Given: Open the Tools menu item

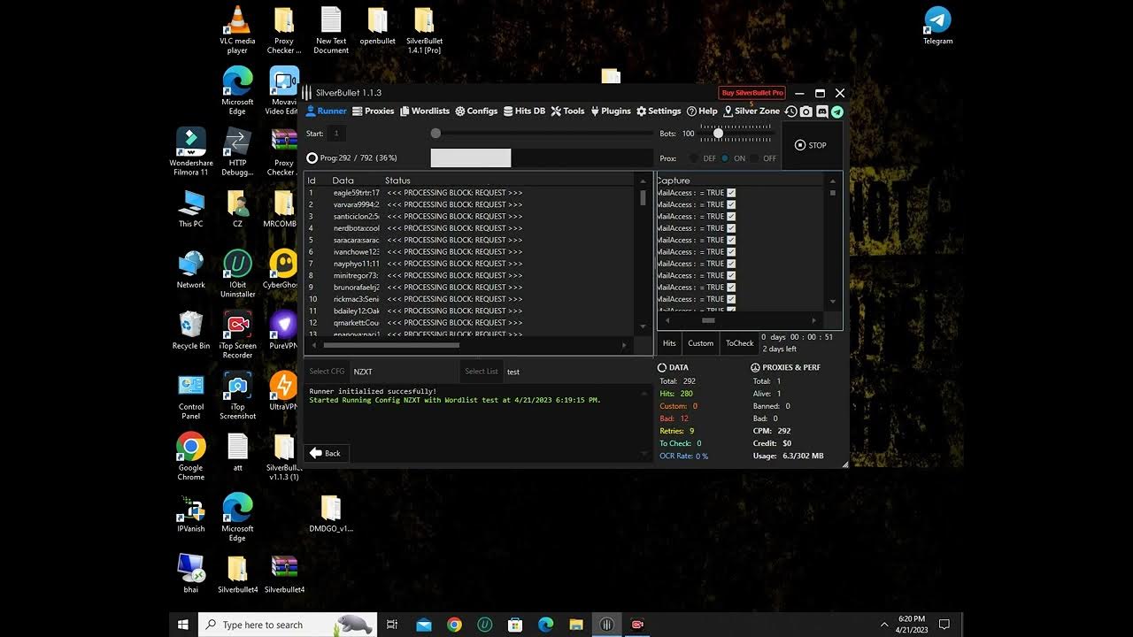Looking at the screenshot, I should (567, 111).
